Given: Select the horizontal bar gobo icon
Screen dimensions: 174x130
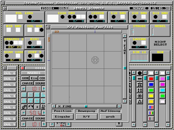Looking at the screenshot, I should point(139,79).
